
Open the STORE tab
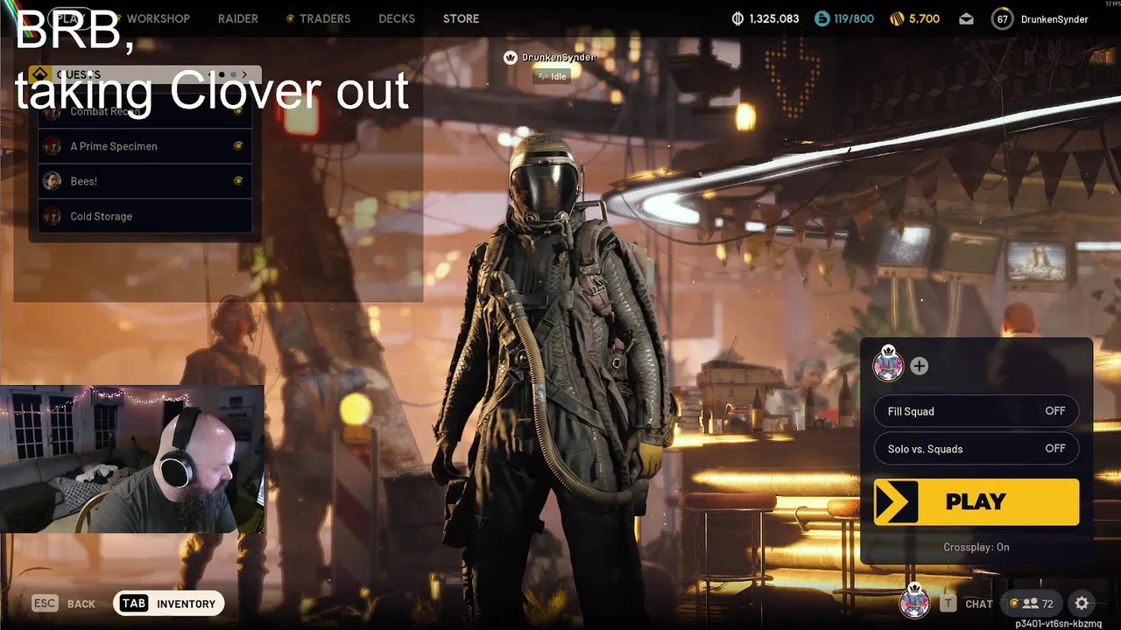(x=461, y=18)
